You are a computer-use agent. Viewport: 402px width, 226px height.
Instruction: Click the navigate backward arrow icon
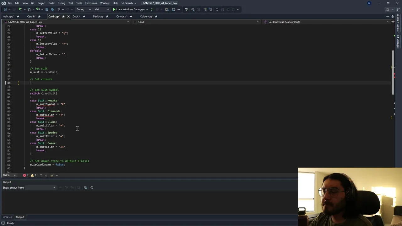click(x=5, y=9)
